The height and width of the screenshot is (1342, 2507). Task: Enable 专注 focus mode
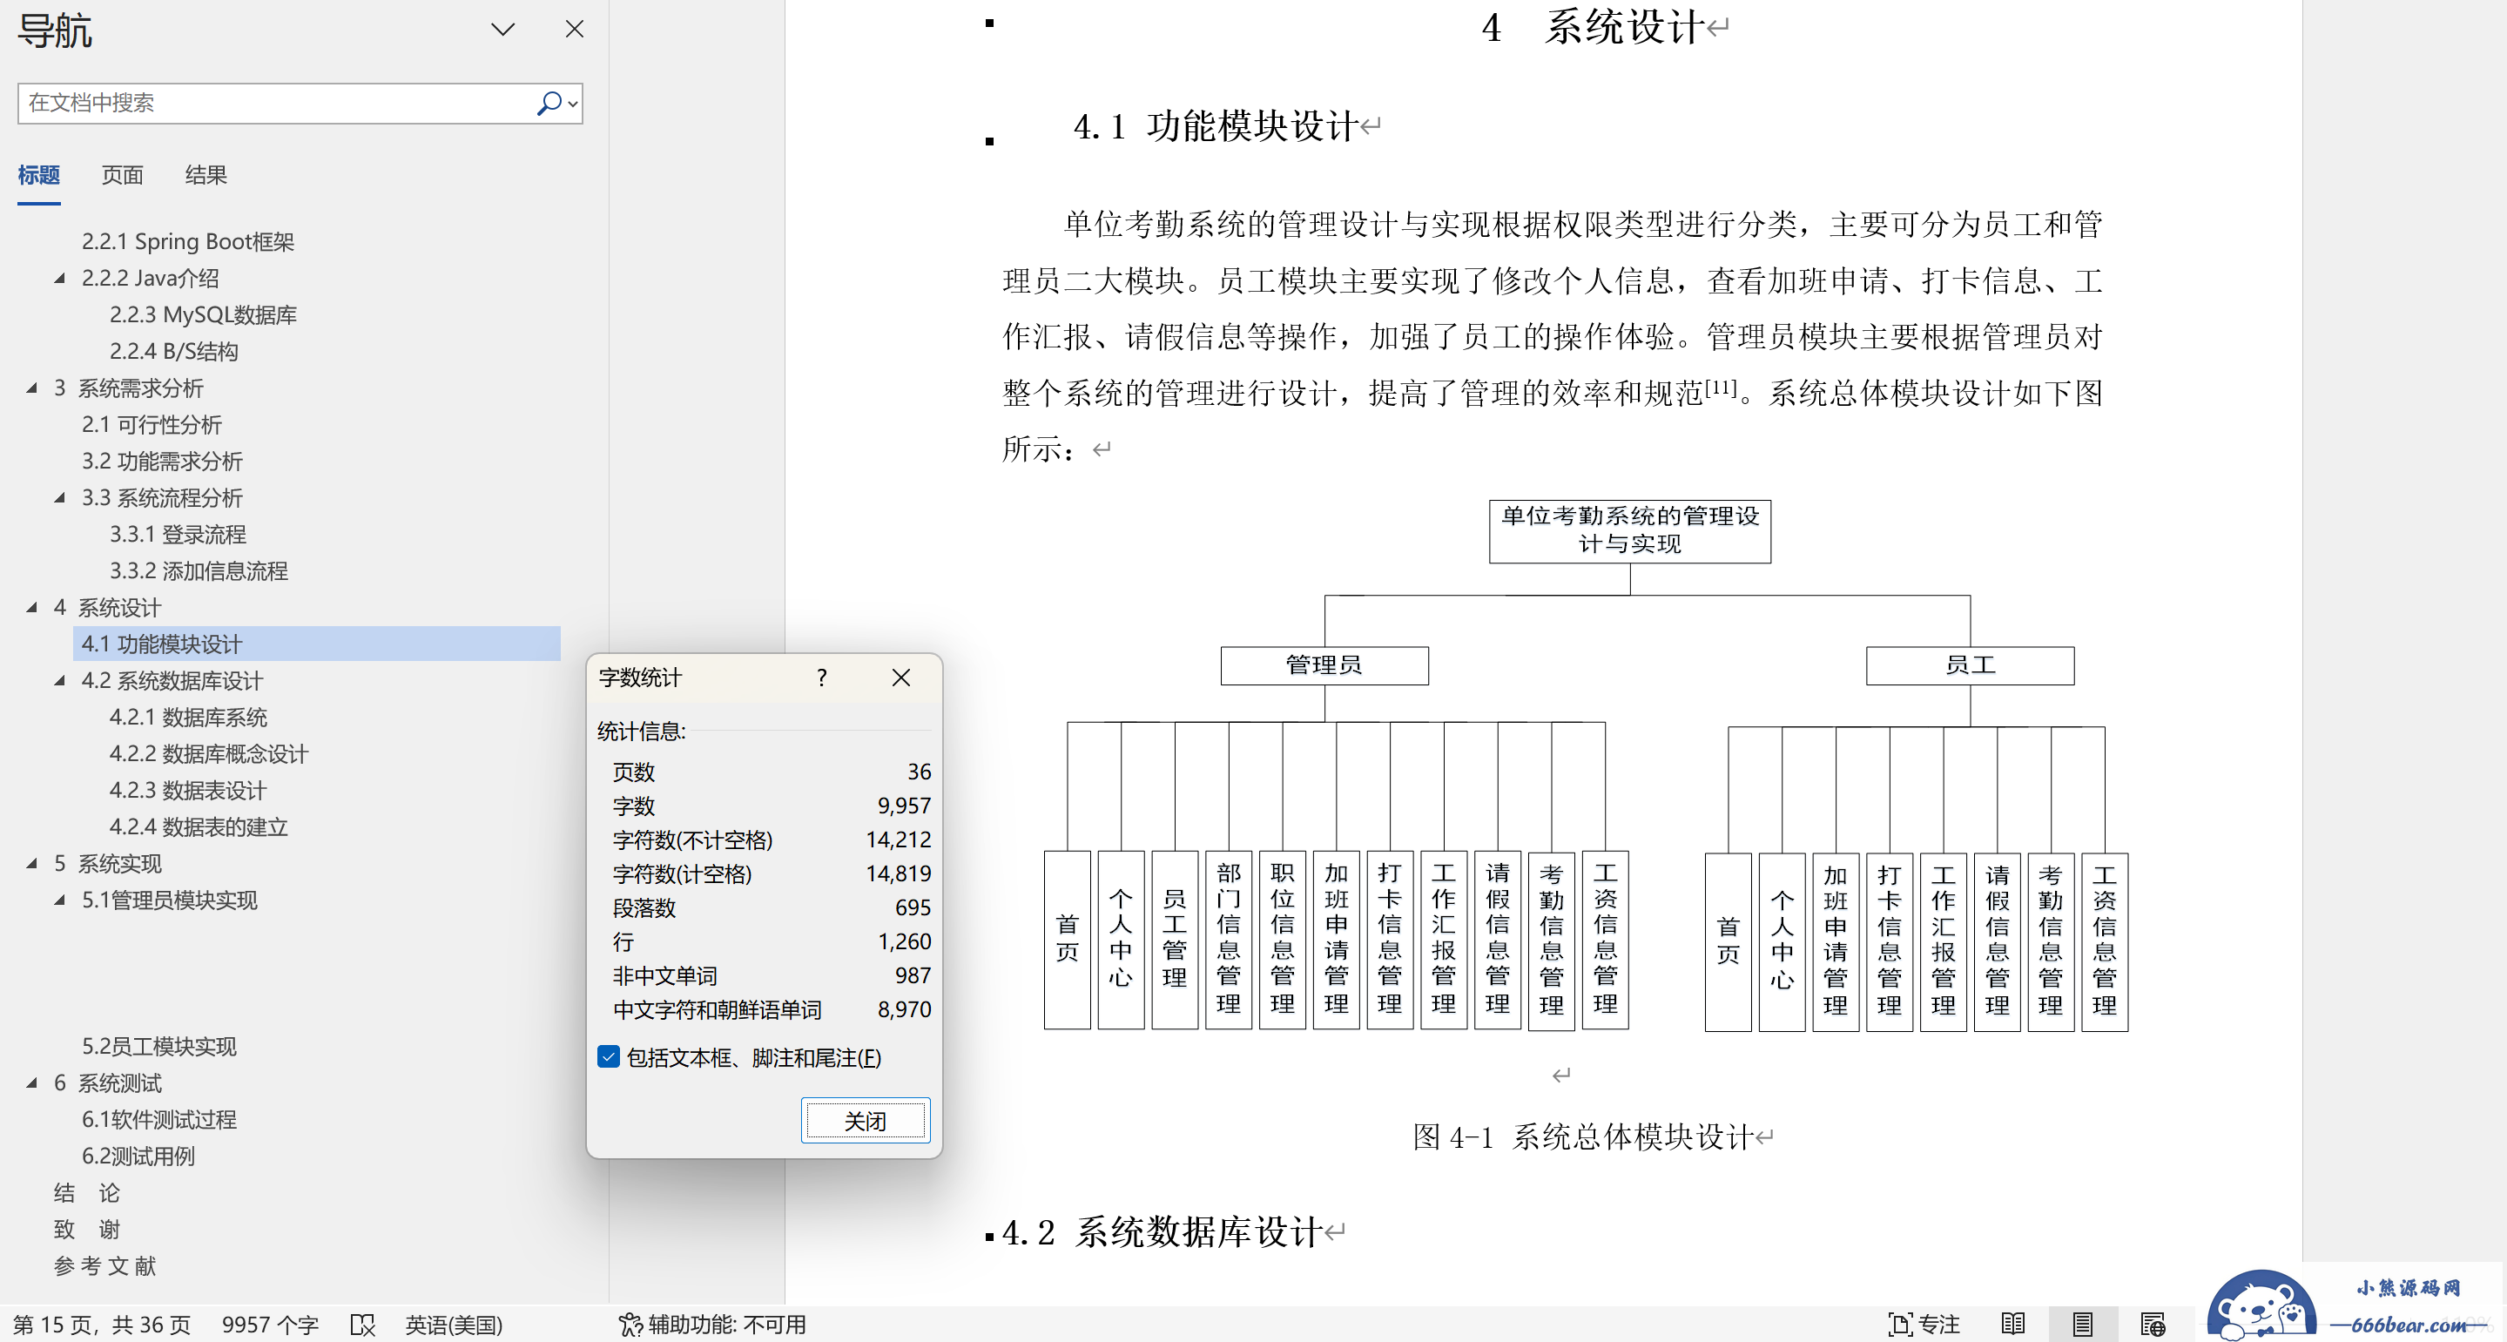click(x=1924, y=1325)
